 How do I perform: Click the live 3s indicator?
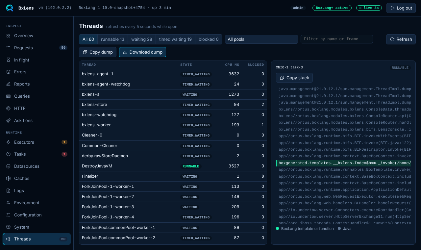click(x=369, y=8)
